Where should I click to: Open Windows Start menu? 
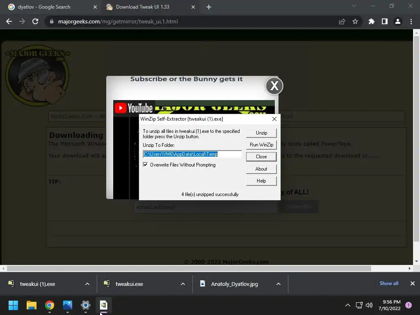tap(13, 305)
